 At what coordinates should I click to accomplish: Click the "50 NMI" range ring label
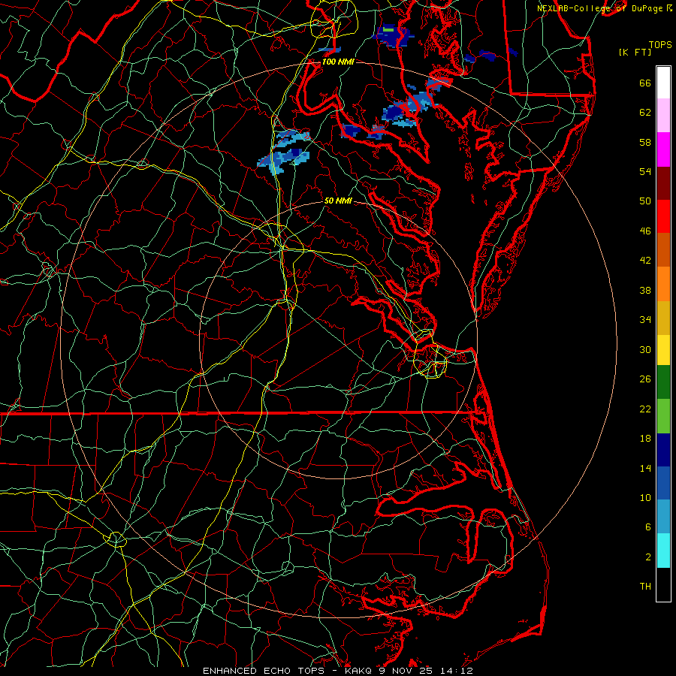(x=338, y=201)
